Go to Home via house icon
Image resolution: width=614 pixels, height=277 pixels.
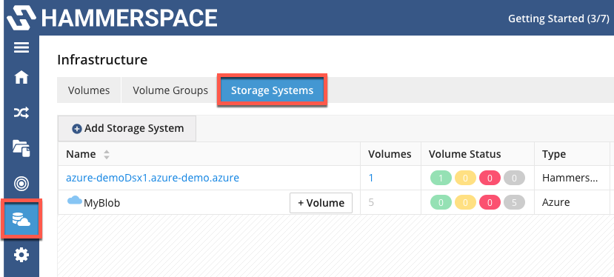(x=21, y=78)
